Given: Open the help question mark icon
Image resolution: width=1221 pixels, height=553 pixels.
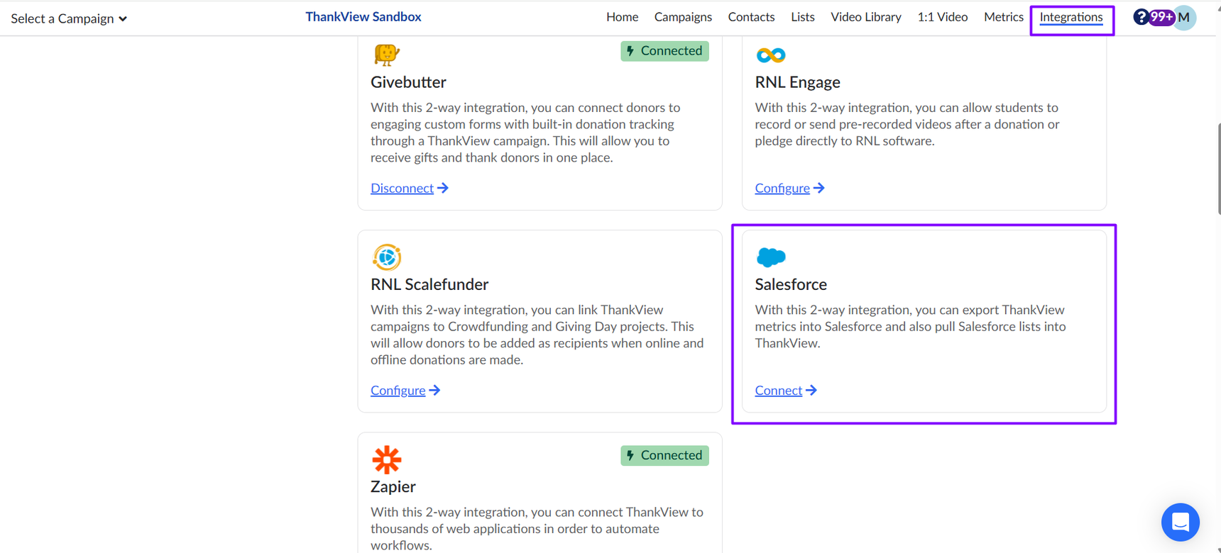Looking at the screenshot, I should (x=1140, y=17).
